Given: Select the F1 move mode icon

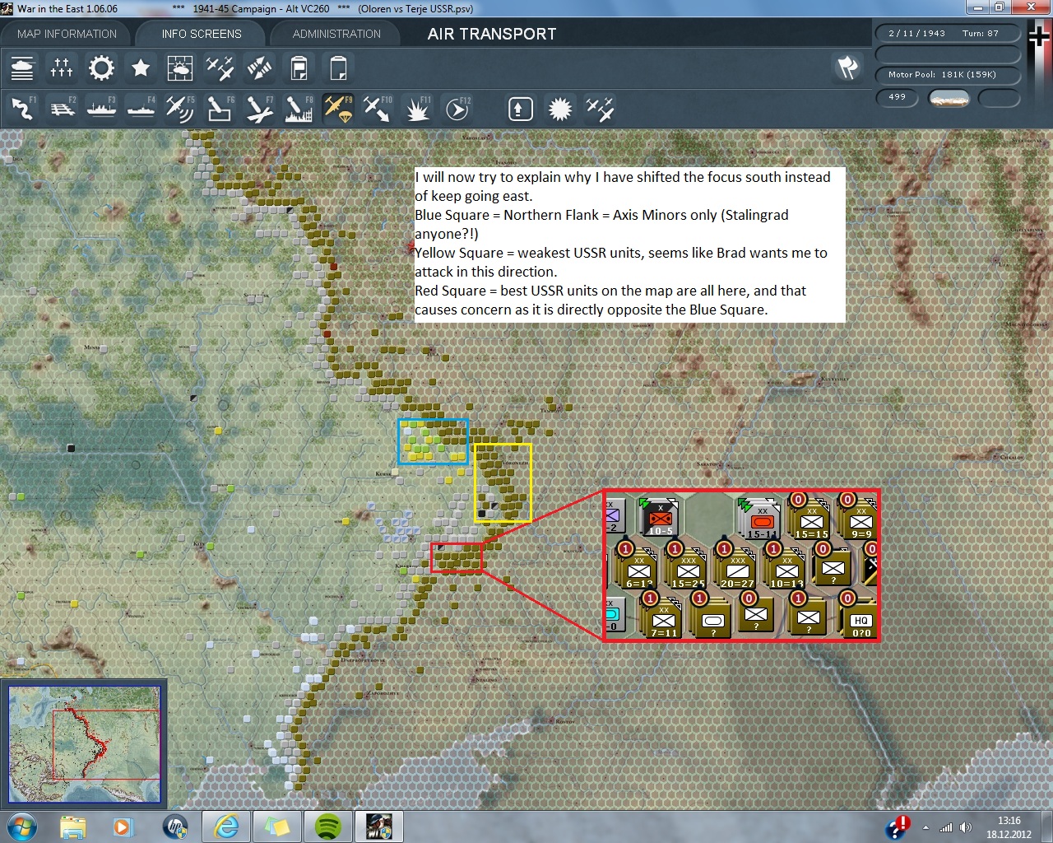Looking at the screenshot, I should (x=22, y=109).
